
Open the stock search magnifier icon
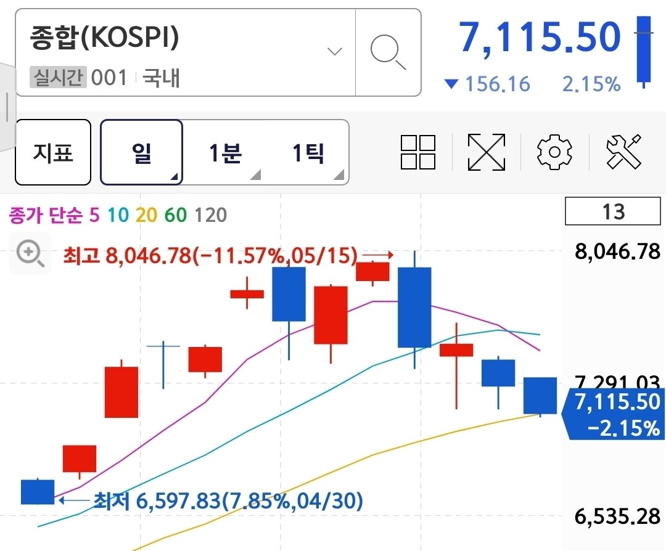tap(388, 52)
